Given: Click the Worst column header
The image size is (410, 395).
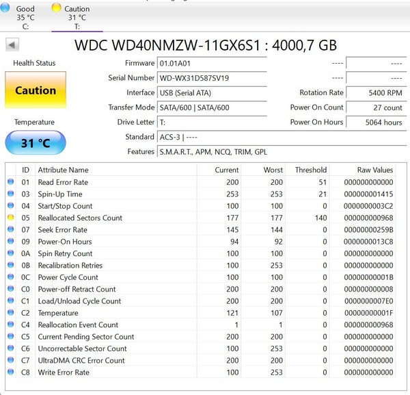Looking at the screenshot, I should pos(263,170).
